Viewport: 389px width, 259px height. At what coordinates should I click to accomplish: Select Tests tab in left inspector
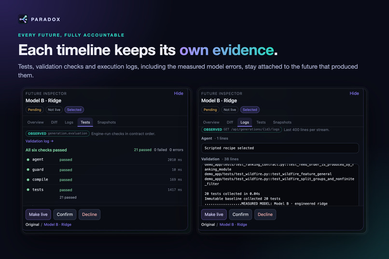pyautogui.click(x=85, y=122)
